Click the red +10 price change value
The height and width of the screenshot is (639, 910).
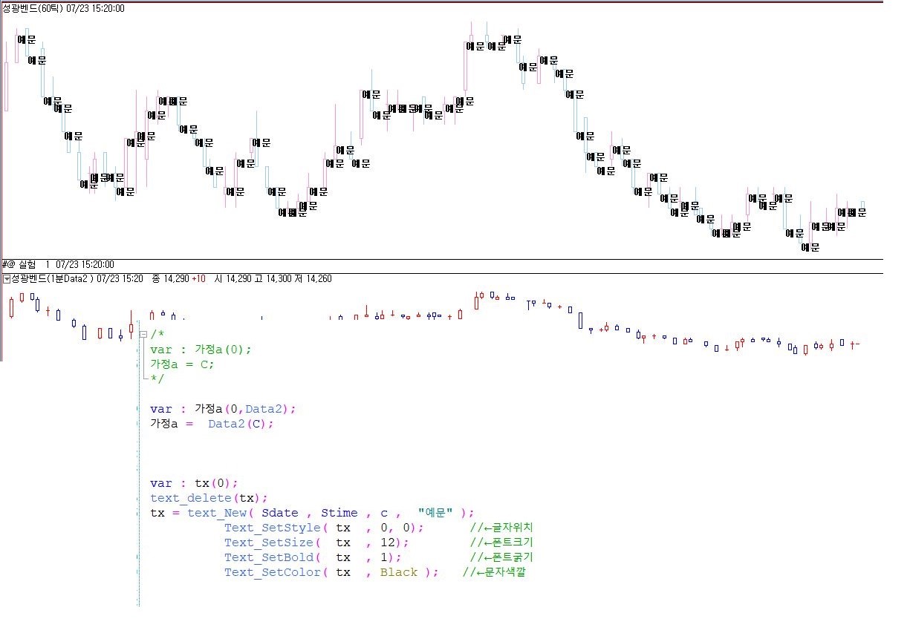point(198,279)
